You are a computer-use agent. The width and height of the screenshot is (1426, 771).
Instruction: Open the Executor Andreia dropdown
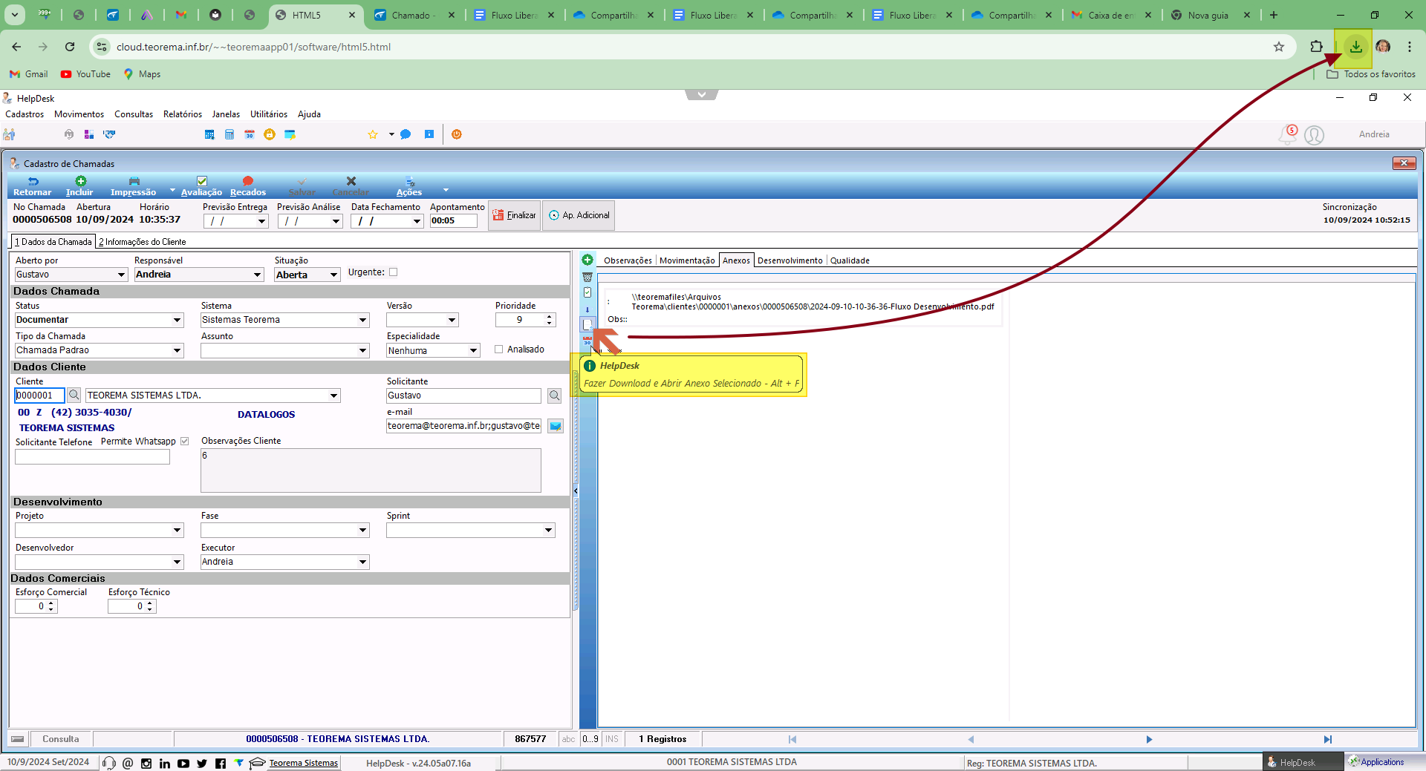(363, 562)
